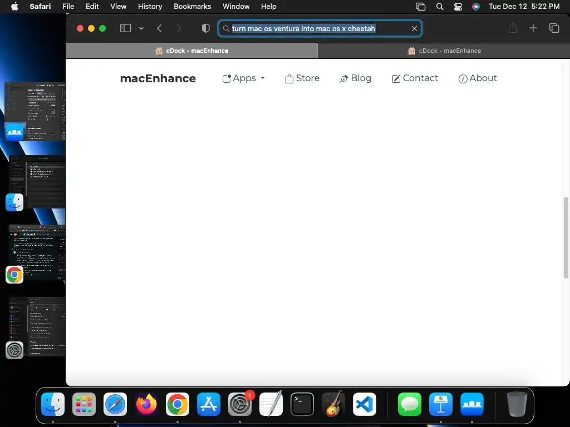
Task: Open cDock app from the Dock
Action: 472,404
